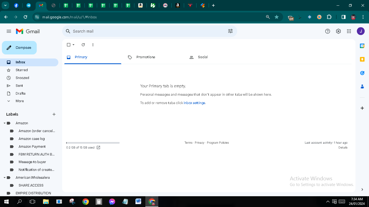Open Word from the taskbar
Image resolution: width=369 pixels, height=207 pixels.
(x=138, y=202)
